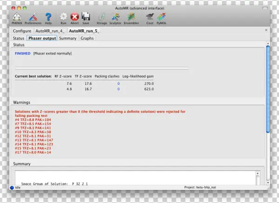
Task: Click warning line '#4 TFZ=8.8 PAK=104'
Action: 33,120
